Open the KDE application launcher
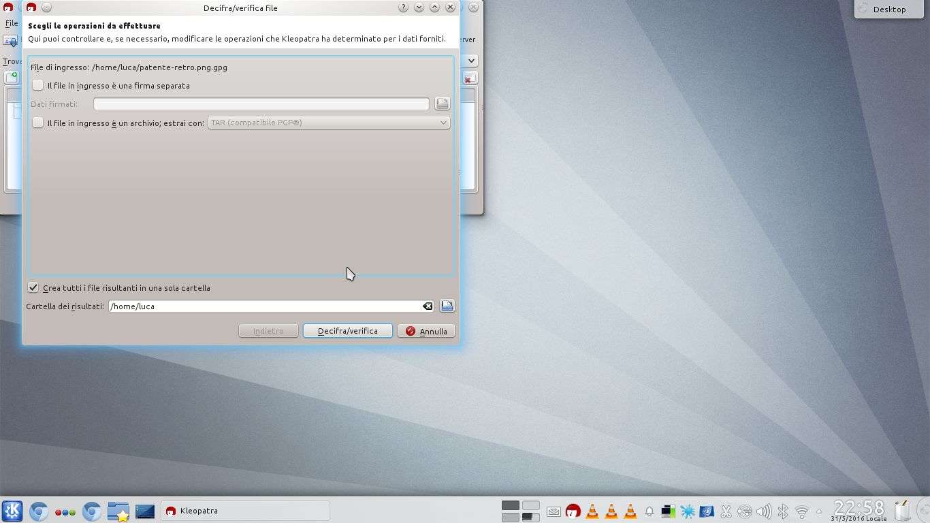The image size is (930, 523). point(12,511)
